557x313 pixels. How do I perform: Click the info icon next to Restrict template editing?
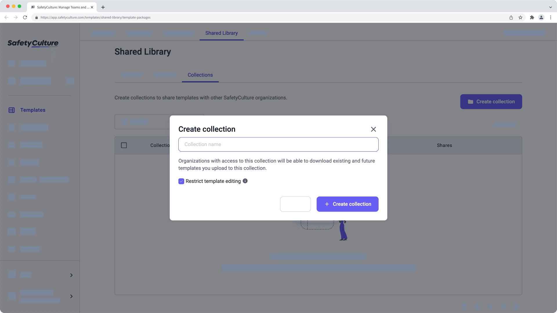click(245, 181)
